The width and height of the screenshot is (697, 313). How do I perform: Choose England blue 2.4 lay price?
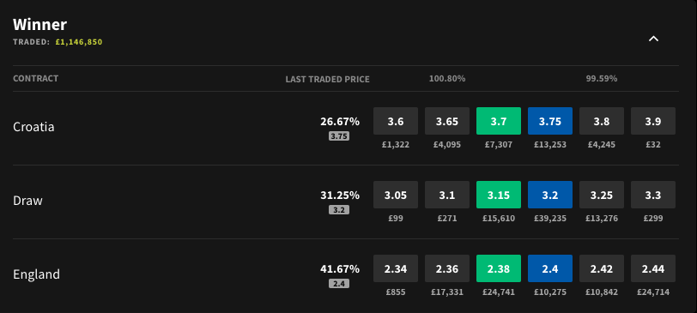point(550,268)
